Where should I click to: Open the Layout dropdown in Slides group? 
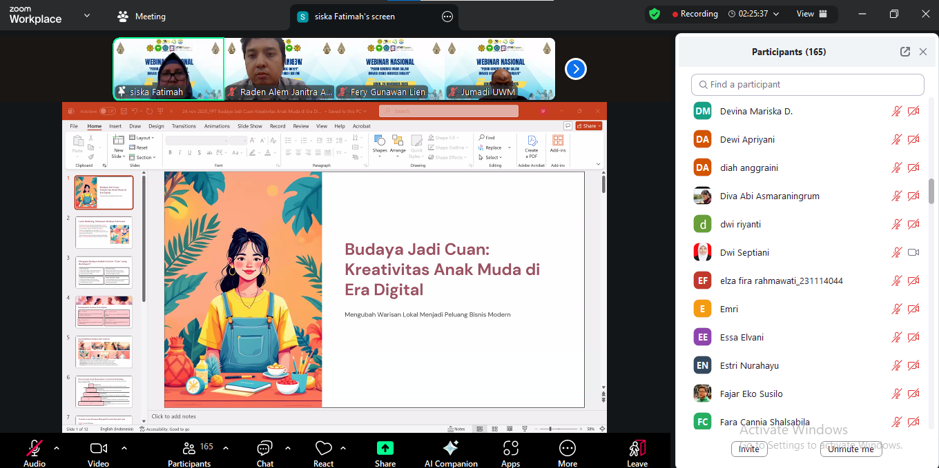[144, 137]
